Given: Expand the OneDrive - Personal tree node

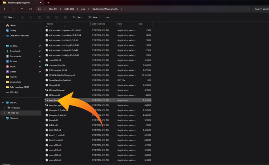Looking at the screenshot, I should coord(3,36).
